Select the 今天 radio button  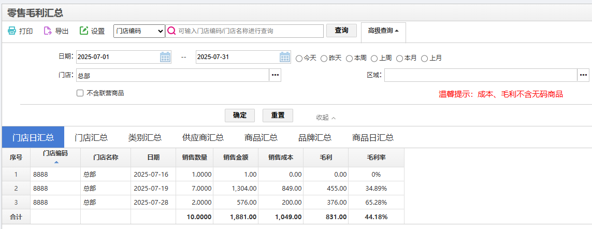[x=299, y=58]
